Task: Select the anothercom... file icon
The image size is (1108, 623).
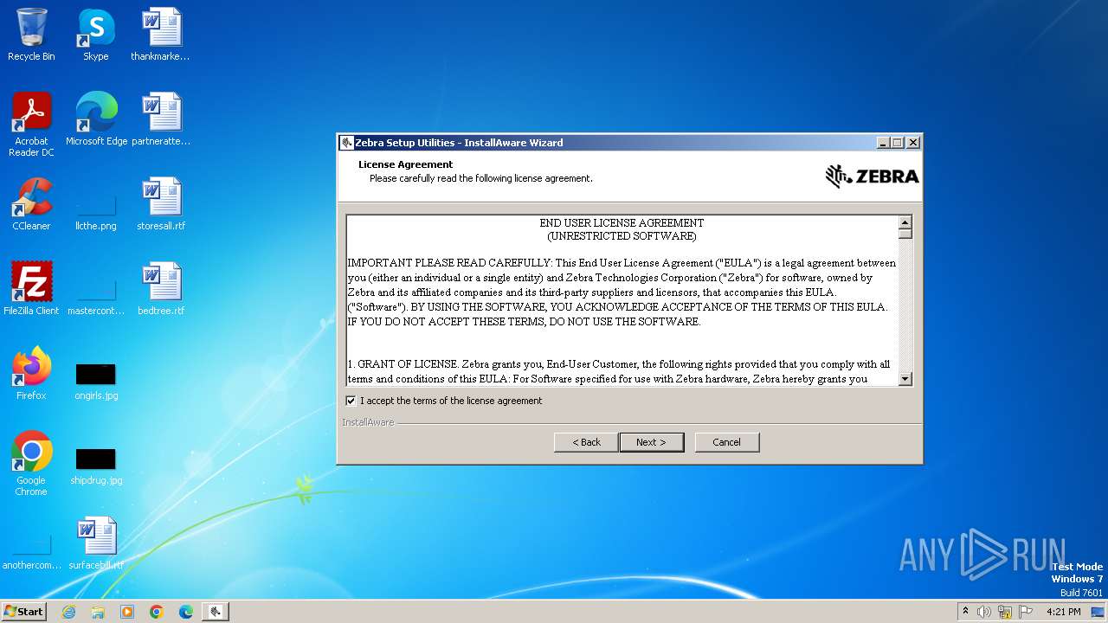Action: click(x=31, y=550)
